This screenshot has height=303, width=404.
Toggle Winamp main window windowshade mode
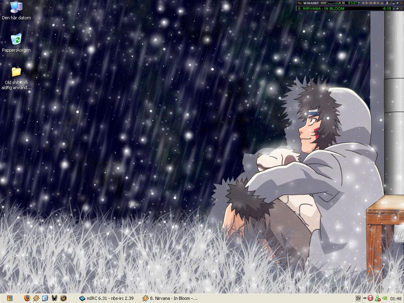(397, 3)
